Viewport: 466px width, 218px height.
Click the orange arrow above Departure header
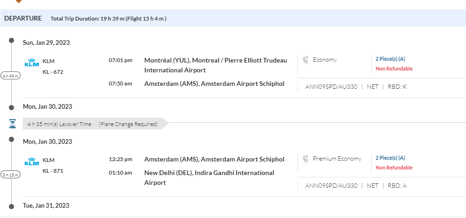(18, 1)
